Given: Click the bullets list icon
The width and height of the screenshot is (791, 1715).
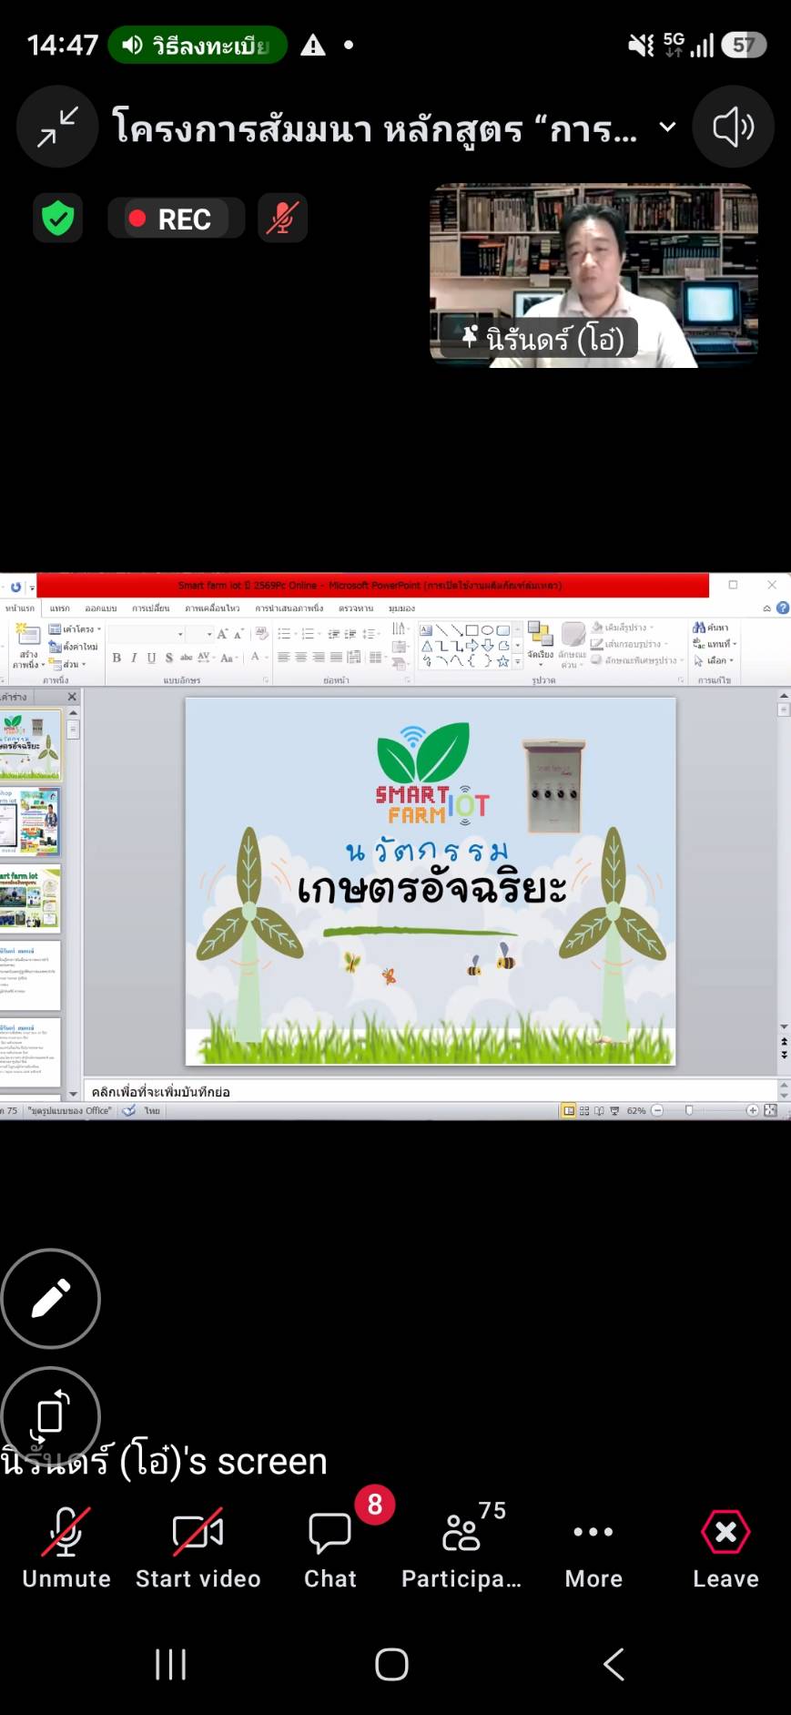Looking at the screenshot, I should [286, 634].
